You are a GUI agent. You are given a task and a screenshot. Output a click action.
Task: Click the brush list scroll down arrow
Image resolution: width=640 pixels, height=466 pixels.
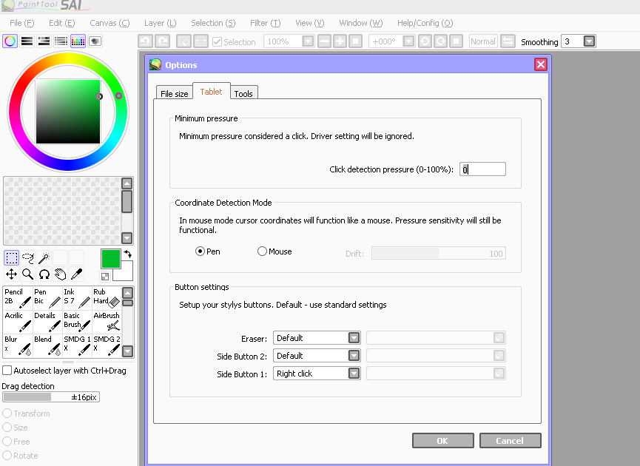pyautogui.click(x=128, y=351)
